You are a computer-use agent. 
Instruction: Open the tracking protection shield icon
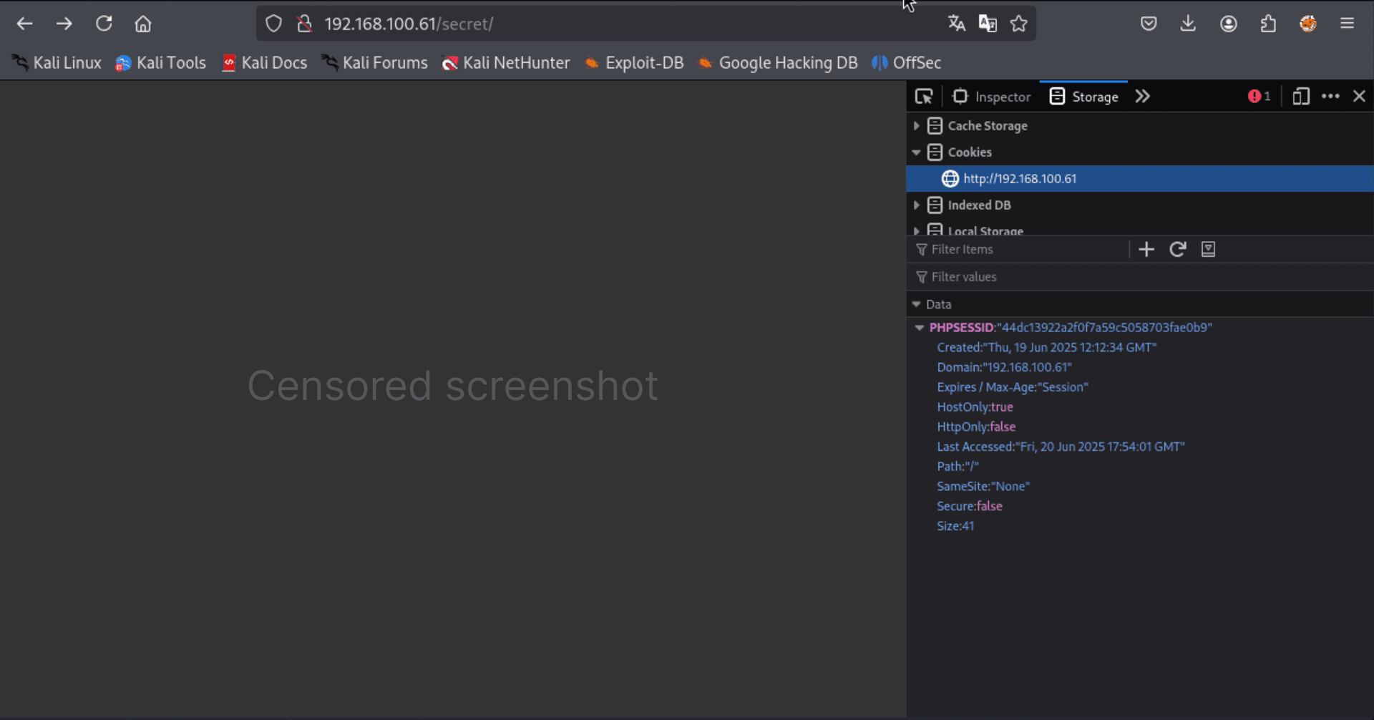(x=273, y=24)
